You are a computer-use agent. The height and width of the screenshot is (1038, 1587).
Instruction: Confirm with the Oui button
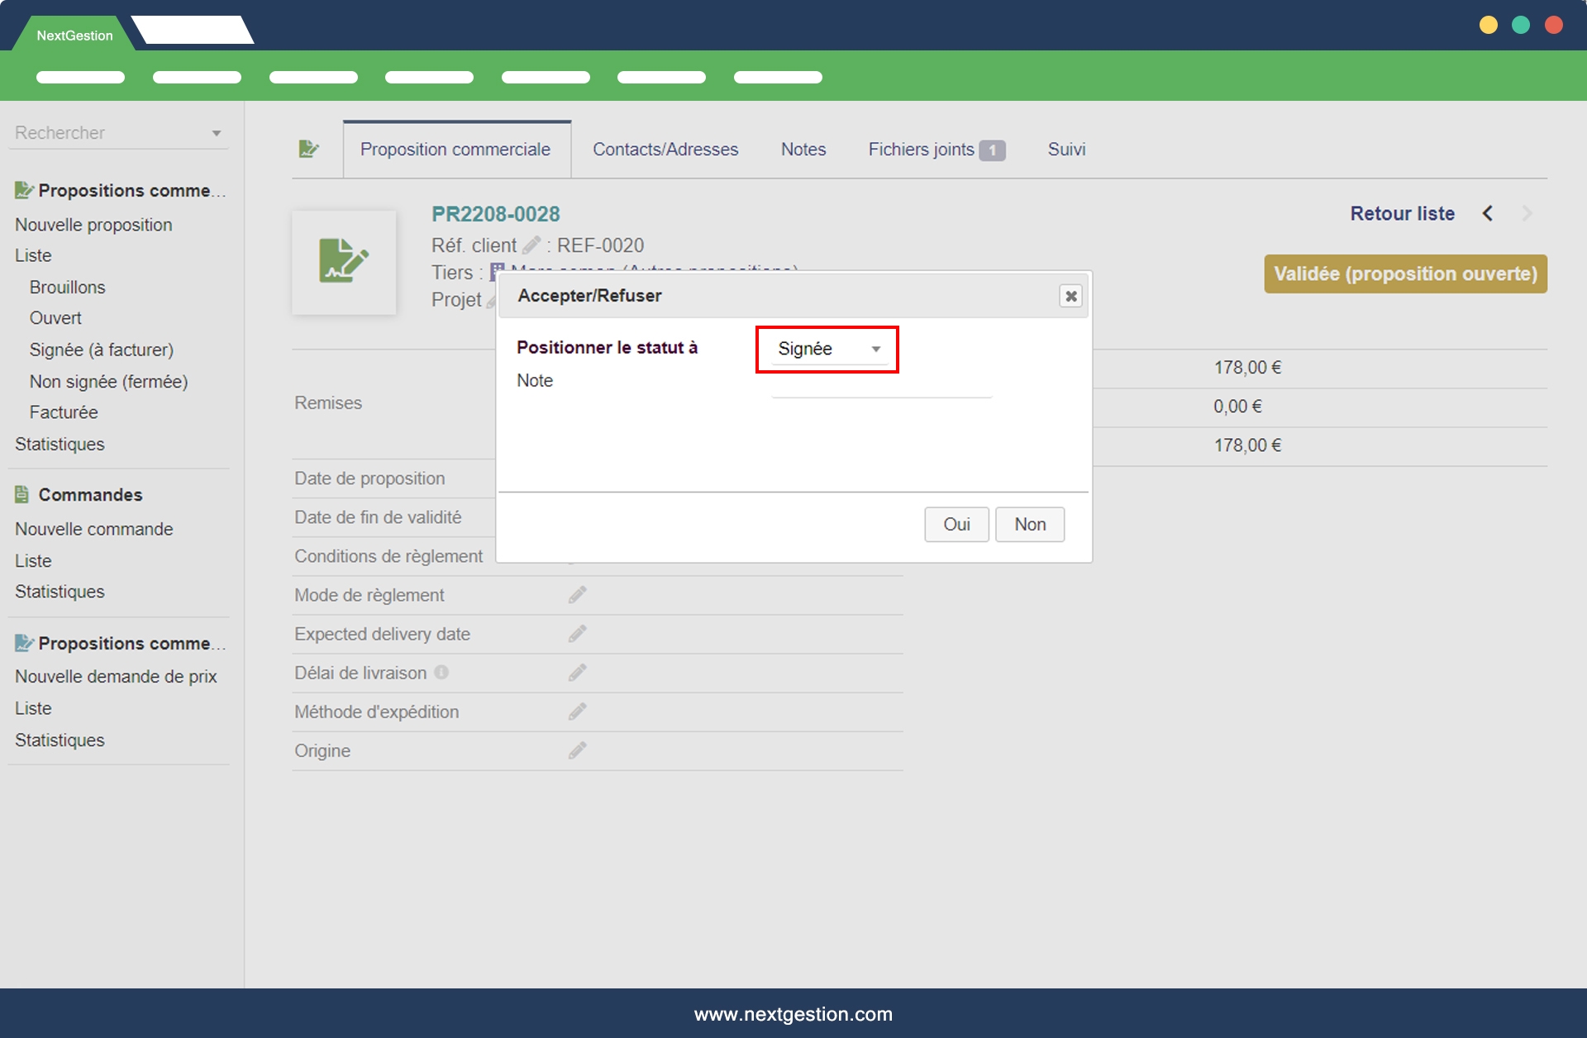[x=956, y=525]
